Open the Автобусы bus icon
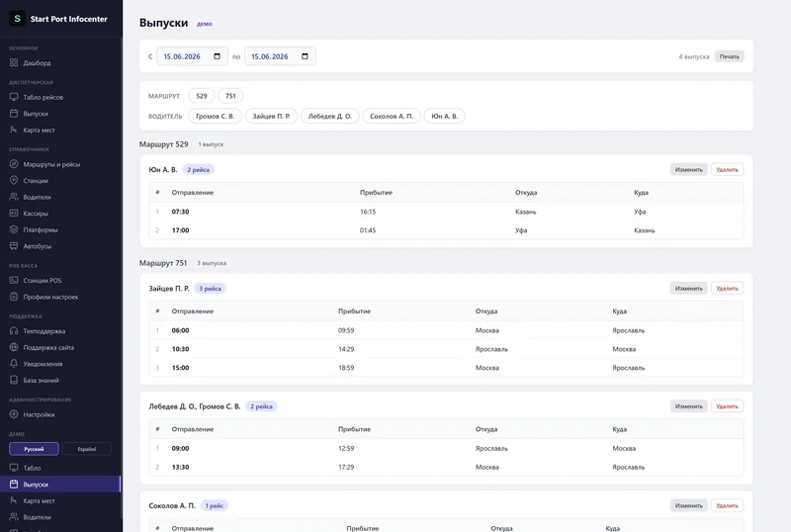Viewport: 791px width, 532px height. (14, 246)
